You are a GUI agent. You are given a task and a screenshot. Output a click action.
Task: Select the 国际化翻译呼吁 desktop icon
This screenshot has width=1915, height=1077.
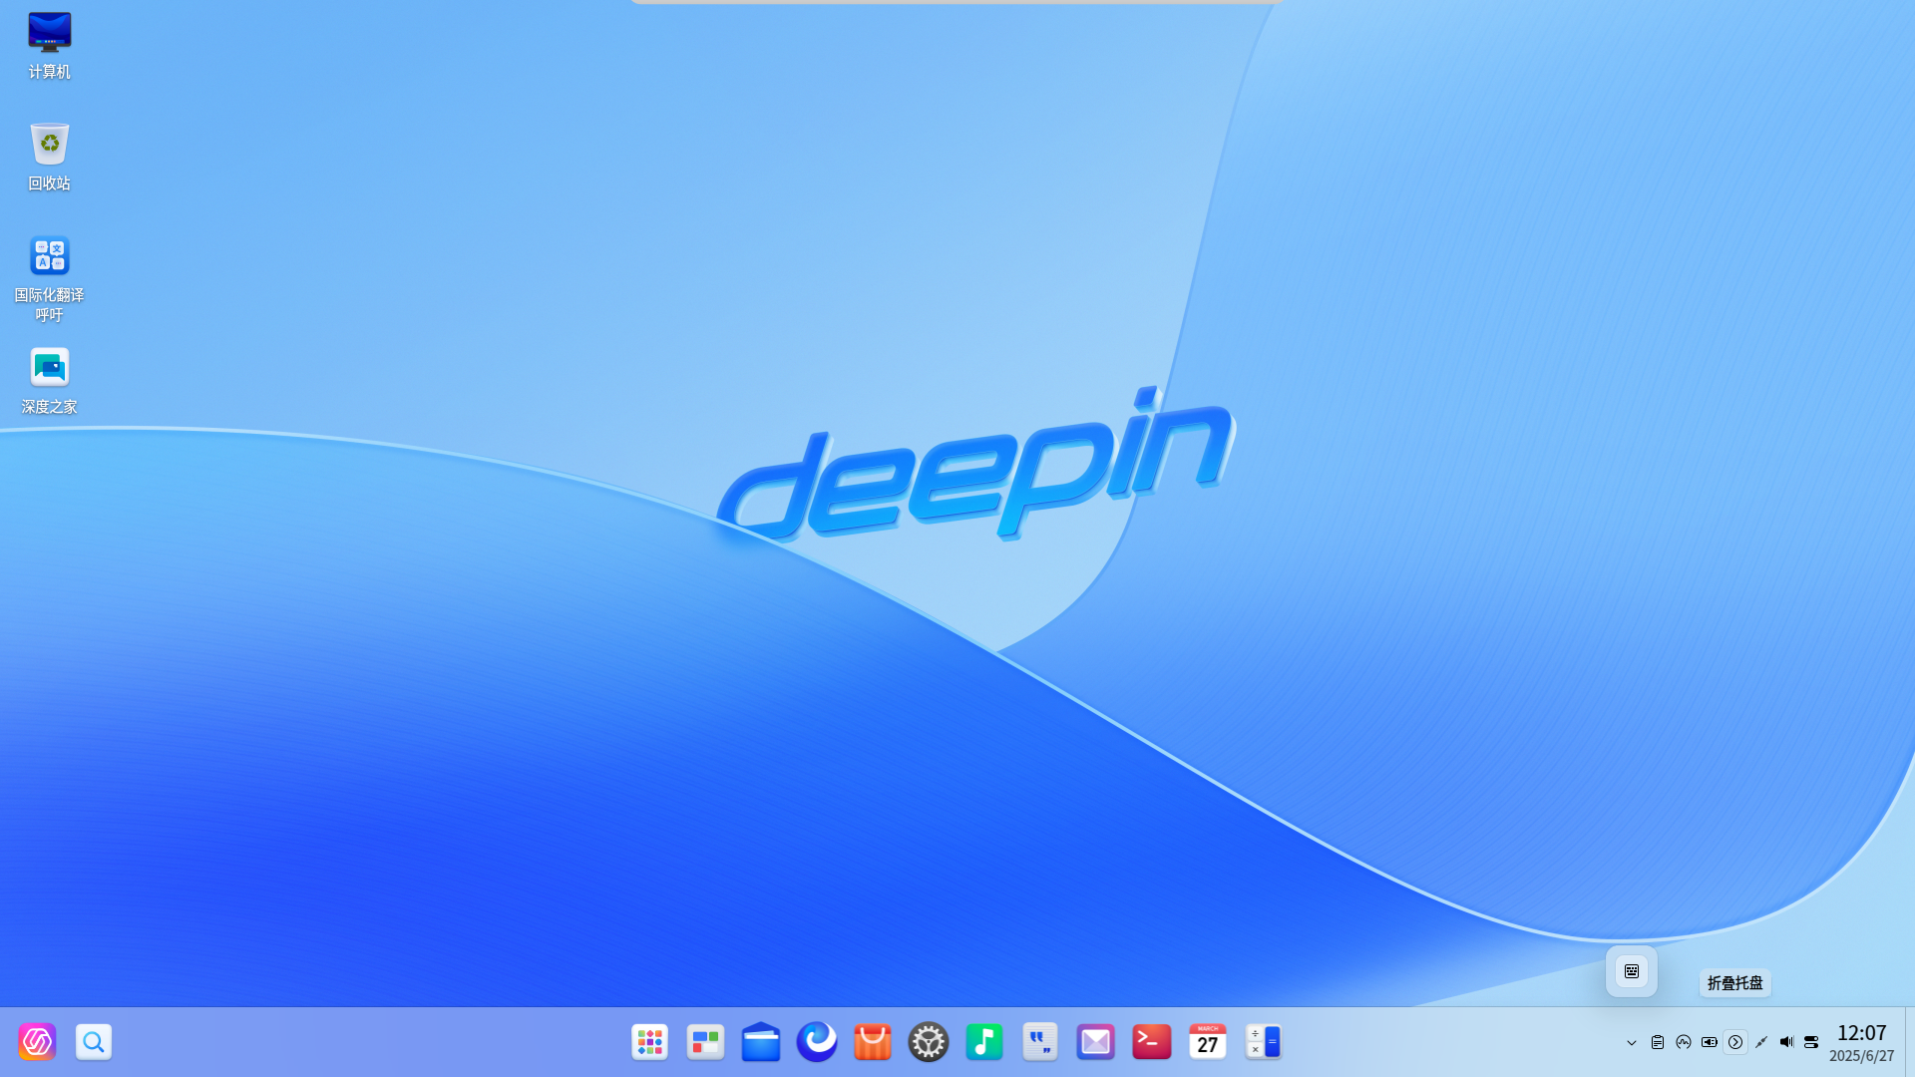click(x=50, y=278)
